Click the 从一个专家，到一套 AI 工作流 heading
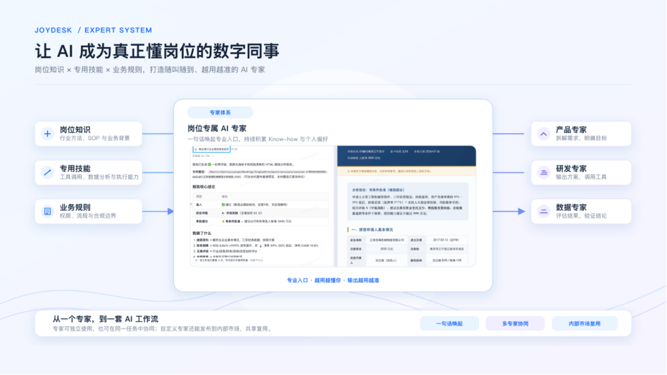 point(106,319)
